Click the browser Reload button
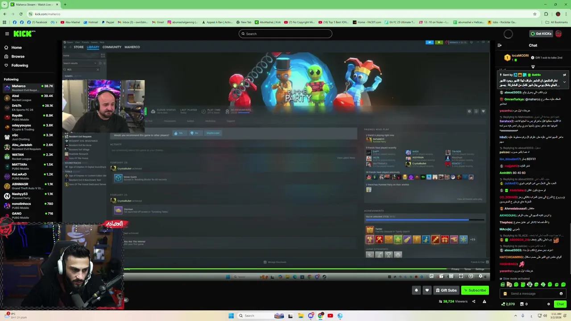Image resolution: width=571 pixels, height=321 pixels. 20,14
